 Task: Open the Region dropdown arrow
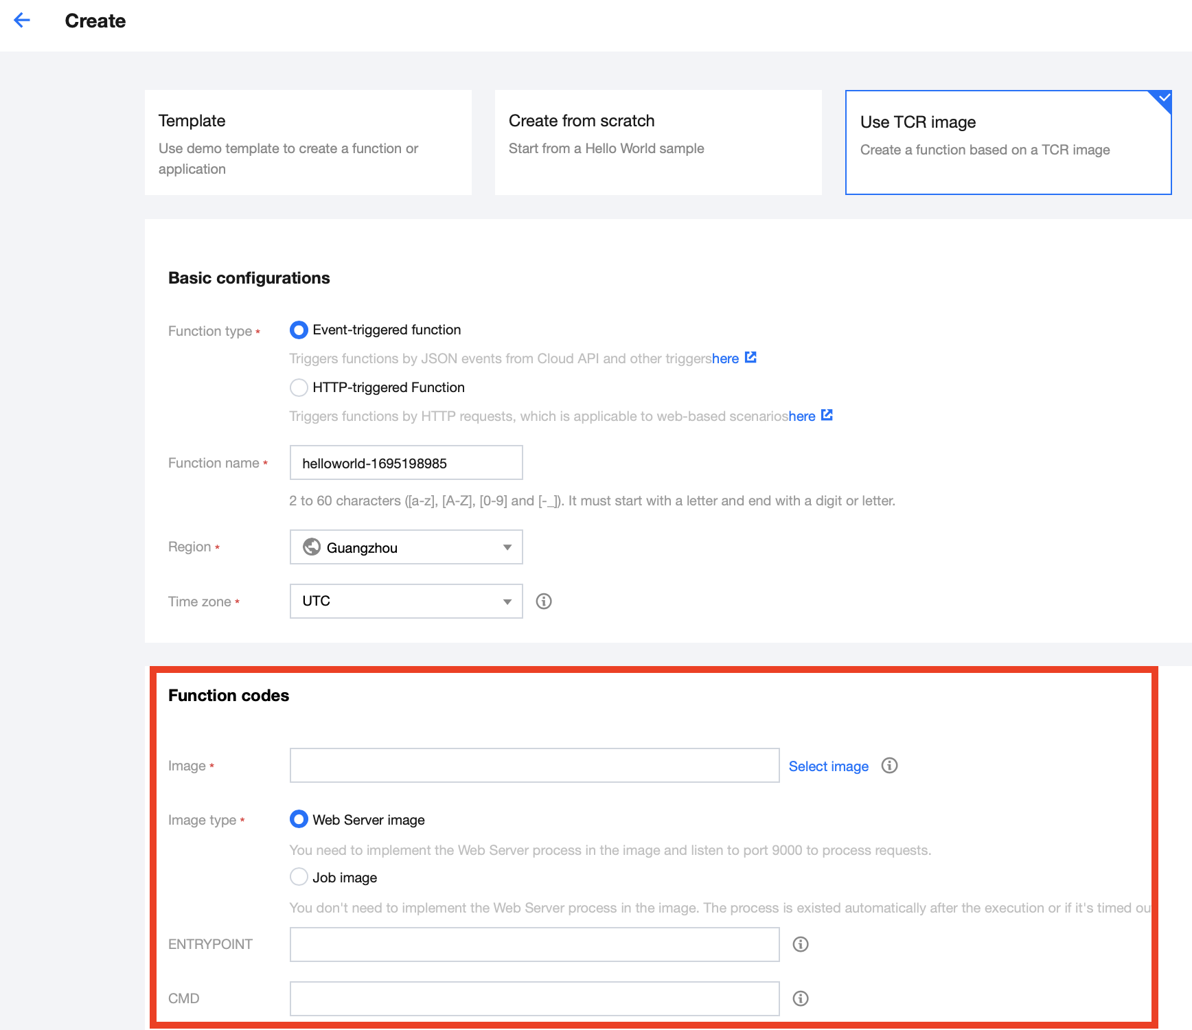(x=507, y=547)
